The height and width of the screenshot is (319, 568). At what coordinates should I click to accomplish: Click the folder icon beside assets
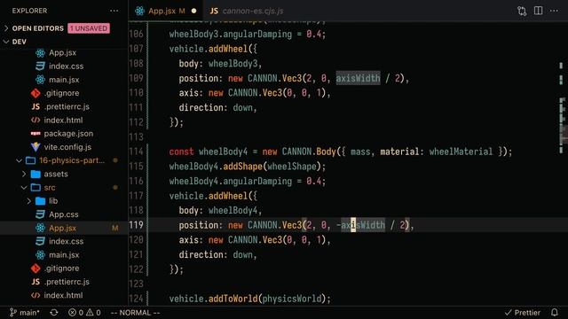coord(35,174)
